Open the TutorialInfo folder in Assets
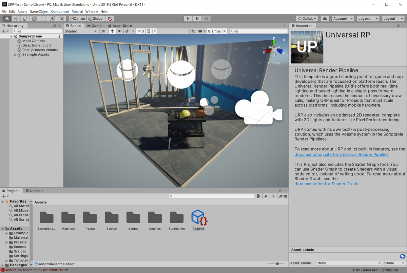 coord(177,220)
